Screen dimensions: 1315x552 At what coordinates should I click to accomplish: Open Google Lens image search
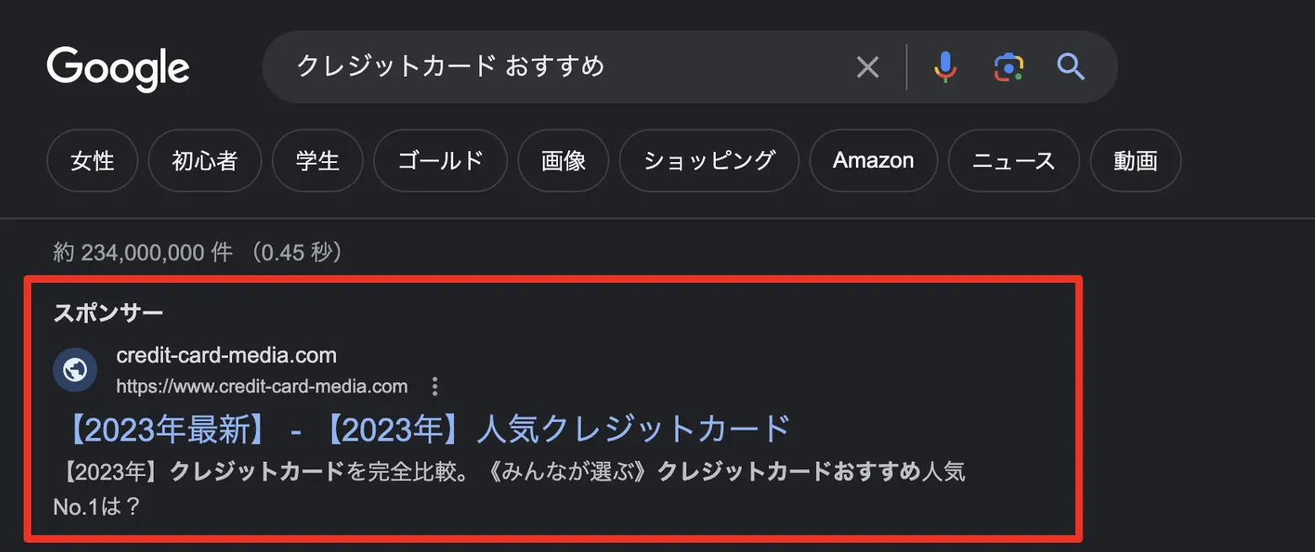coord(1009,67)
